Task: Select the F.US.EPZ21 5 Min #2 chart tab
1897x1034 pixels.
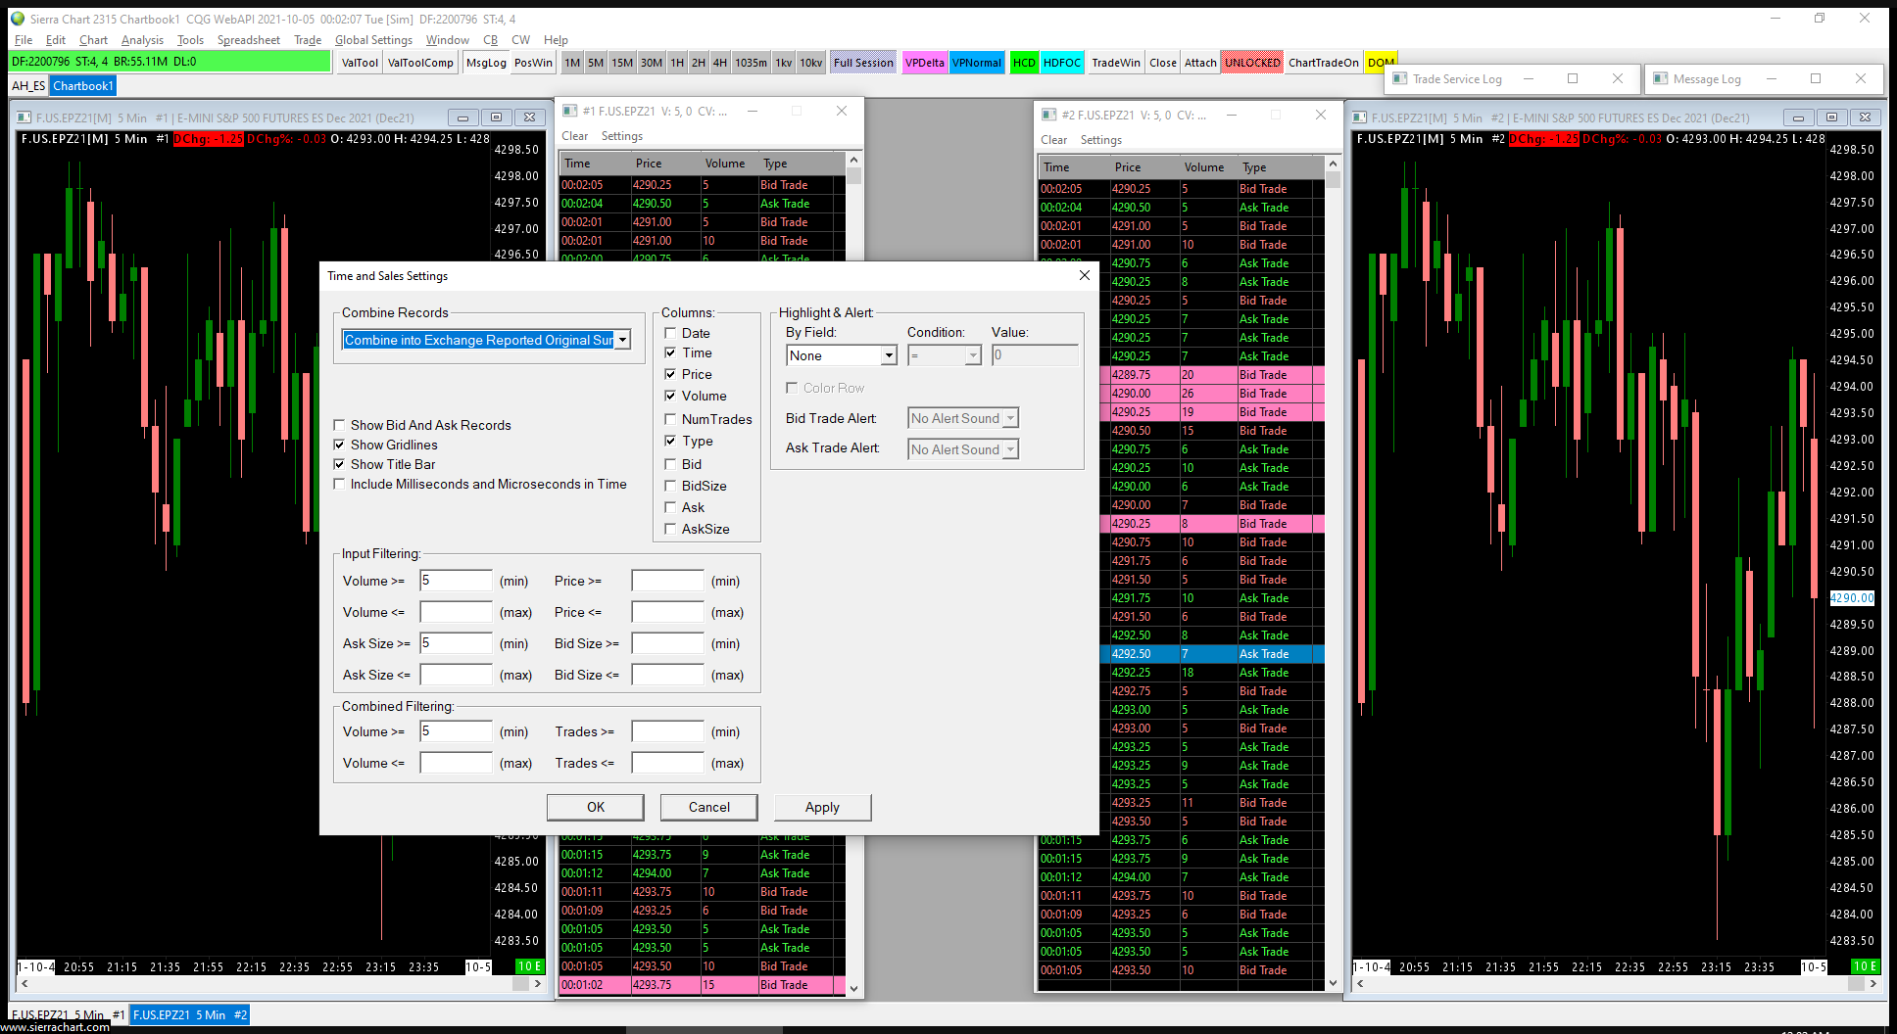Action: tap(190, 1015)
